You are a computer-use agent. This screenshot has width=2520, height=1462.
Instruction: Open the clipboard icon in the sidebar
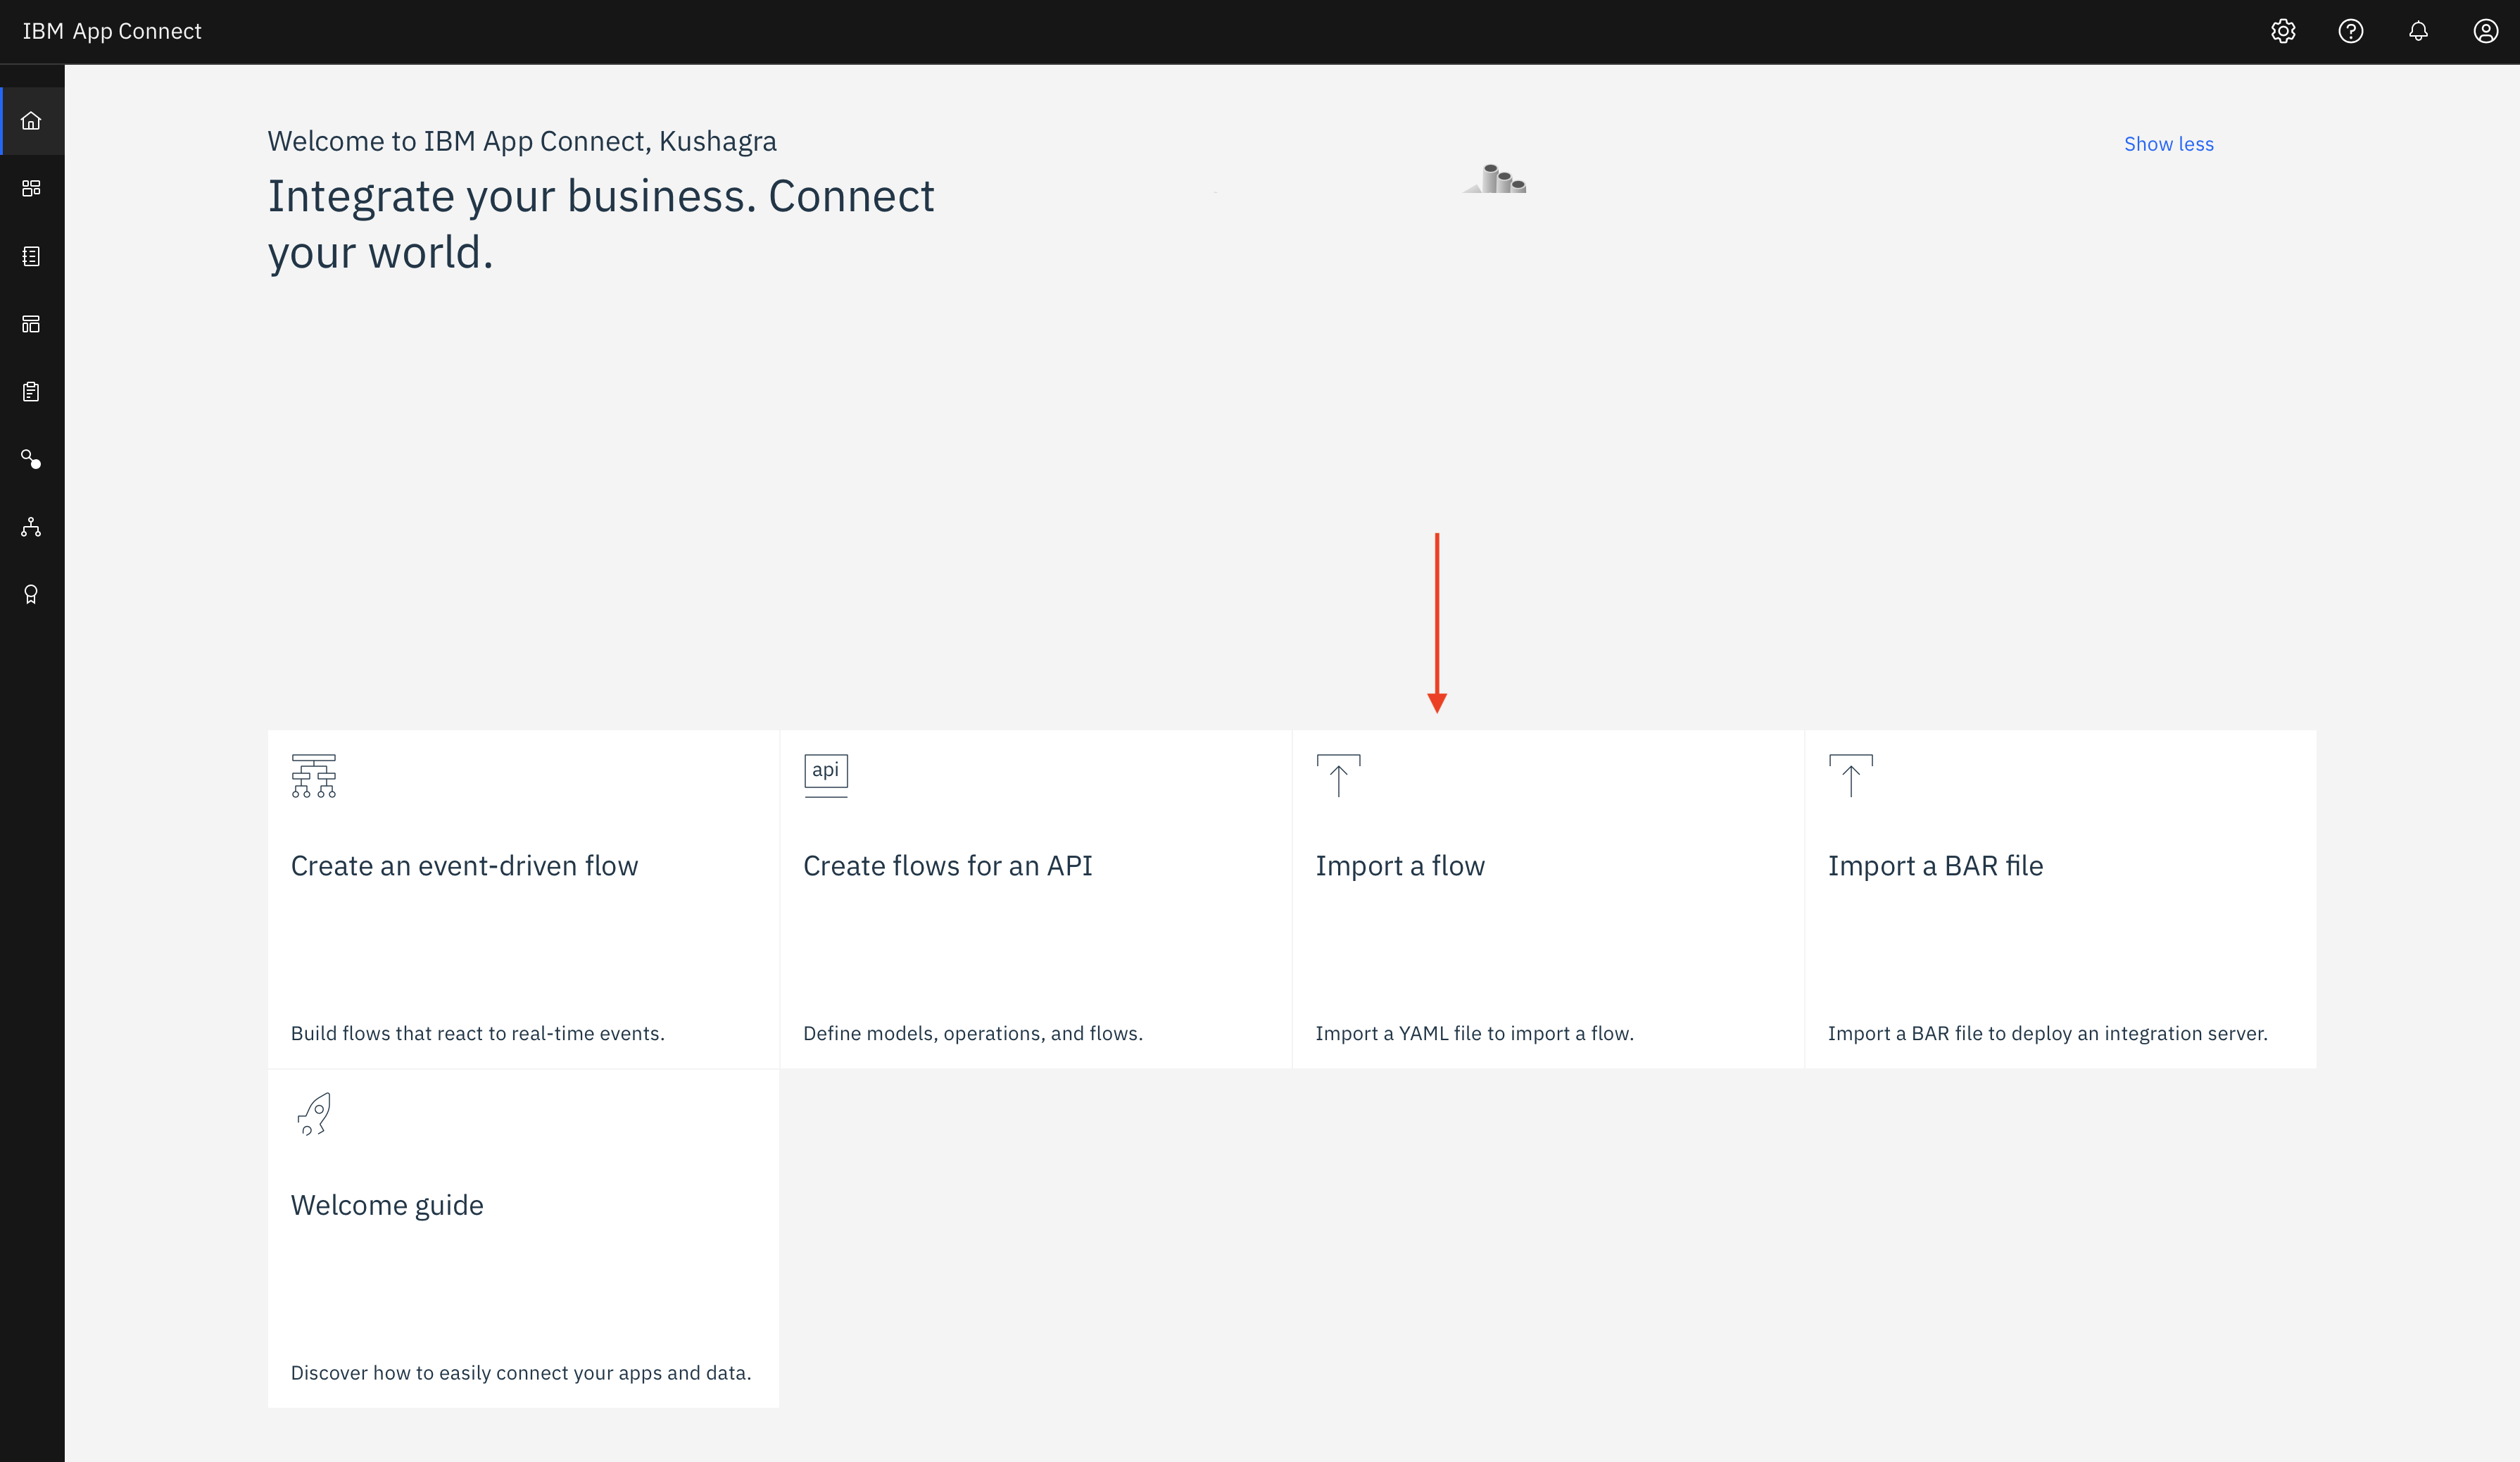[31, 392]
